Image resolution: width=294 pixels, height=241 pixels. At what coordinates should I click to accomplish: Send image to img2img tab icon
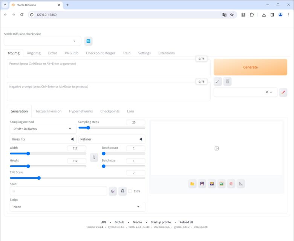[x=221, y=184]
